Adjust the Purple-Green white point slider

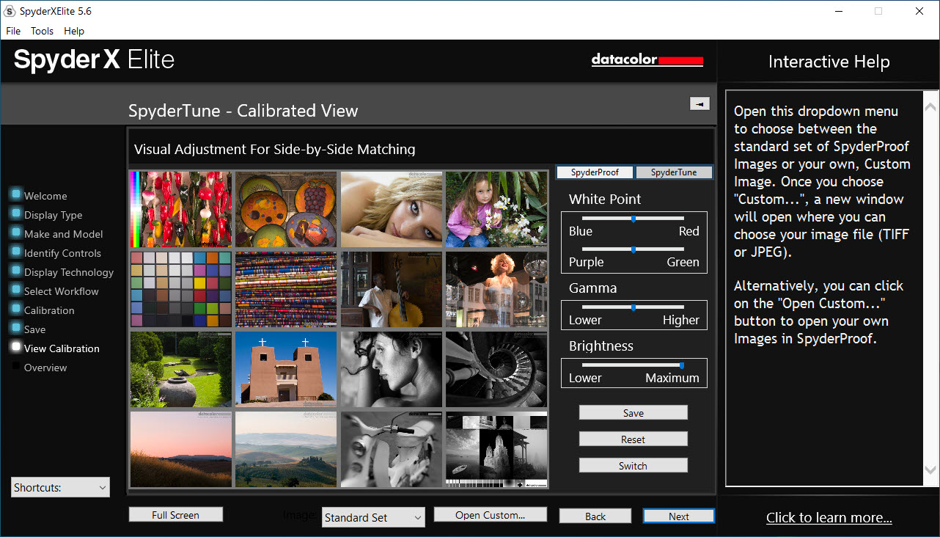click(634, 249)
